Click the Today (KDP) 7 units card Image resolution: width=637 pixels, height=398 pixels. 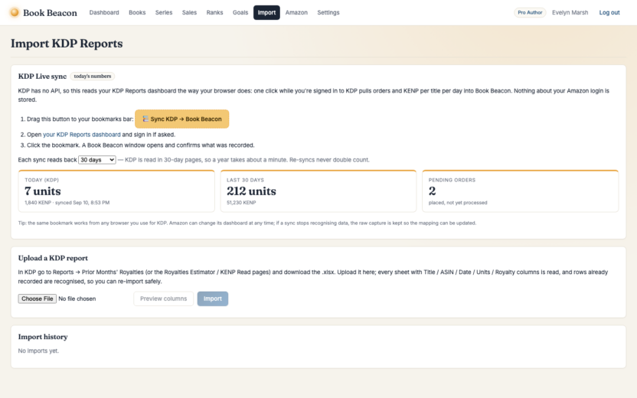pyautogui.click(x=116, y=191)
